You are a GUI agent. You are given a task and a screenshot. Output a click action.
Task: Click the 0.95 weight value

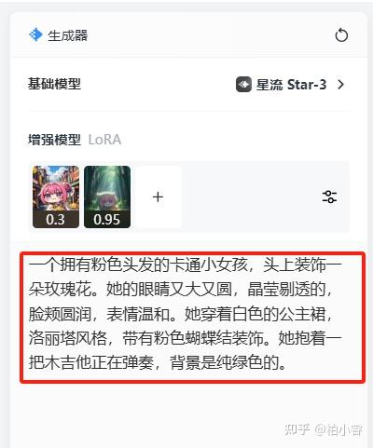[x=106, y=220]
